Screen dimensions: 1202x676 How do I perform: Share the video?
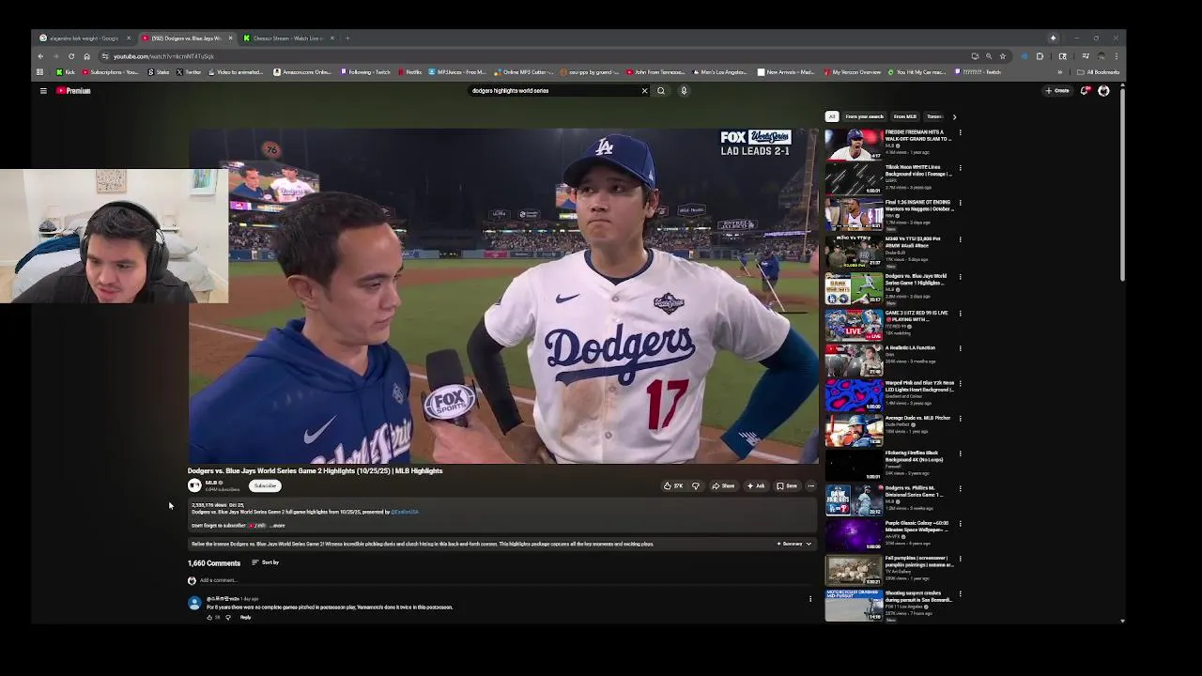[x=723, y=486]
